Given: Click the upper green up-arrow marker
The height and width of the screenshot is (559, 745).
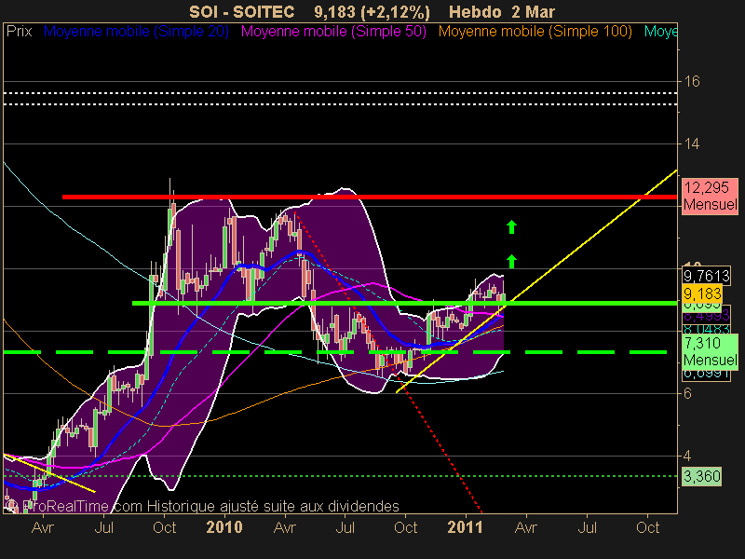Looking at the screenshot, I should click(511, 227).
